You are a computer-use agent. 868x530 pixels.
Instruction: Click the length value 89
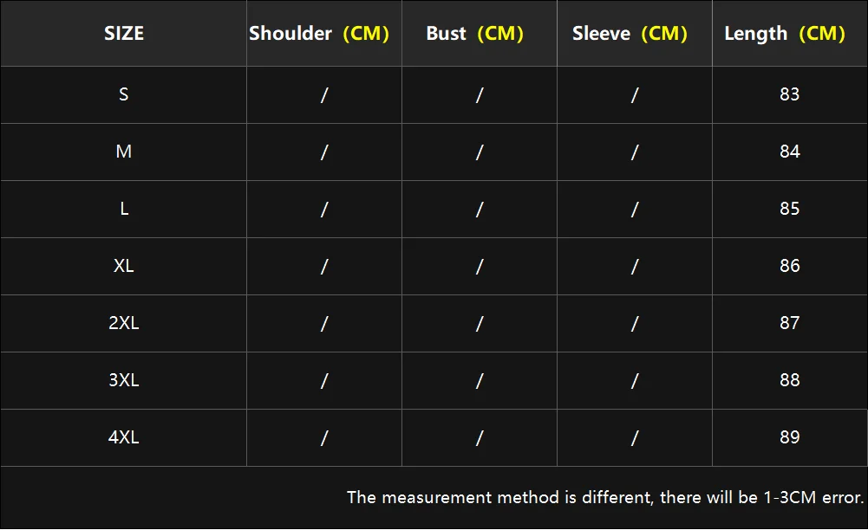(x=790, y=437)
